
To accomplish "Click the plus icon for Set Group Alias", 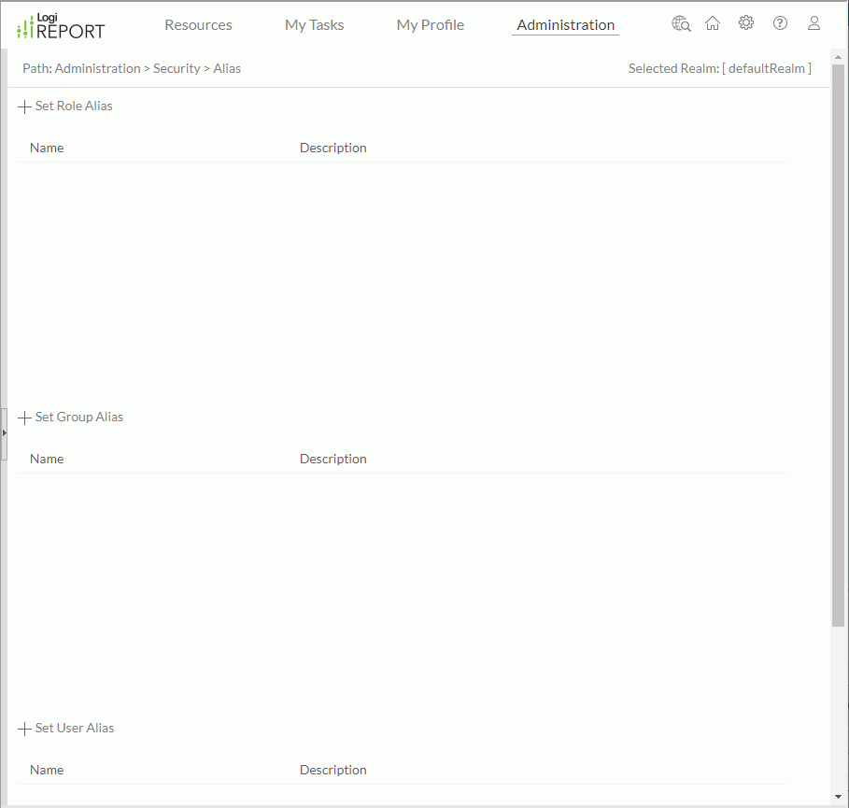I will pos(24,418).
